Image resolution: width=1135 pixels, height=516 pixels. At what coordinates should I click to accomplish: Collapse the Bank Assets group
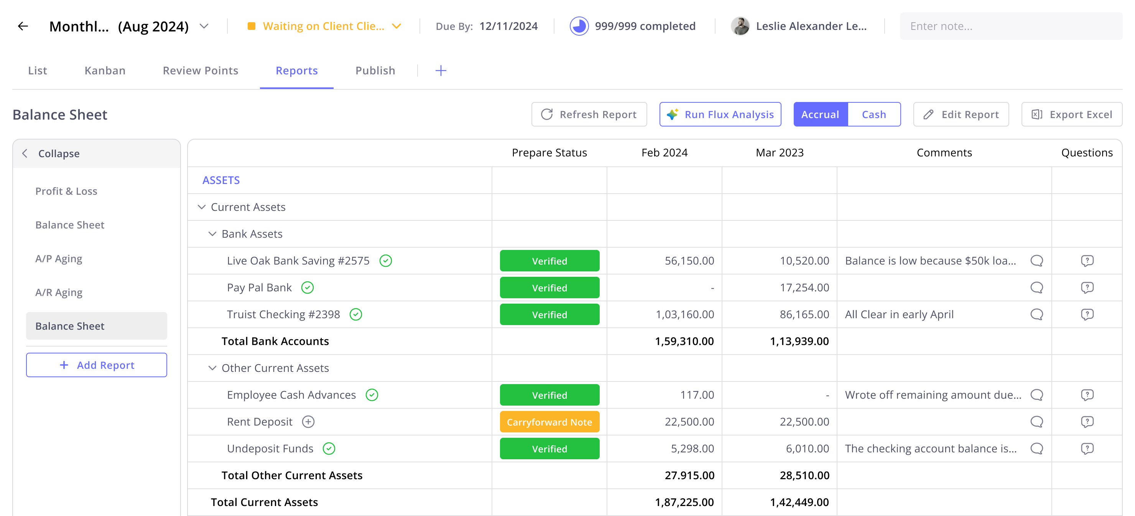[x=212, y=234]
